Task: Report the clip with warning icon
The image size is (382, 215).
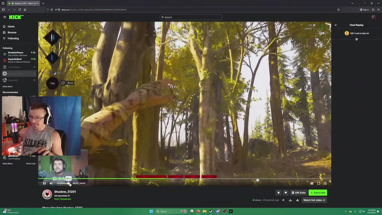Action: tap(298, 200)
